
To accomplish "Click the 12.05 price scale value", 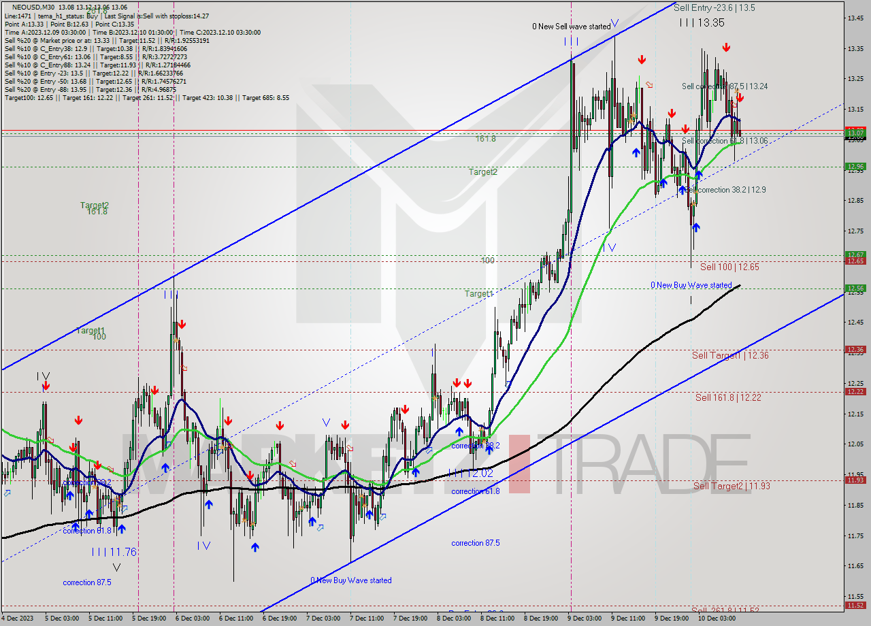I will pyautogui.click(x=855, y=444).
